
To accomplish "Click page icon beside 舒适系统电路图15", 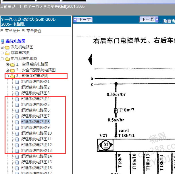I will pos(17,162).
